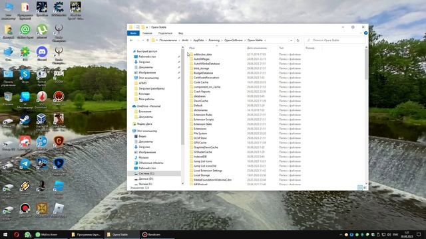The height and width of the screenshot is (239, 426).
Task: Open Opera from the taskbar
Action: click(x=16, y=234)
